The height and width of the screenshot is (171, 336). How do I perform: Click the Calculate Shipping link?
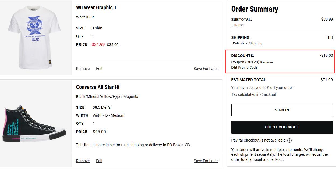247,43
